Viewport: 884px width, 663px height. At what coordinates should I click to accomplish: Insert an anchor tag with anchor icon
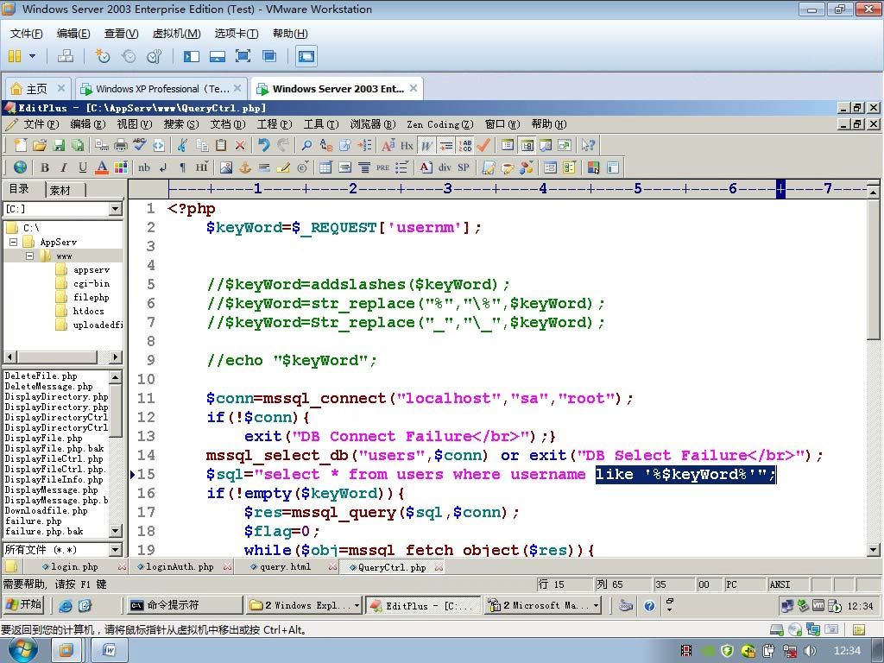(x=245, y=167)
